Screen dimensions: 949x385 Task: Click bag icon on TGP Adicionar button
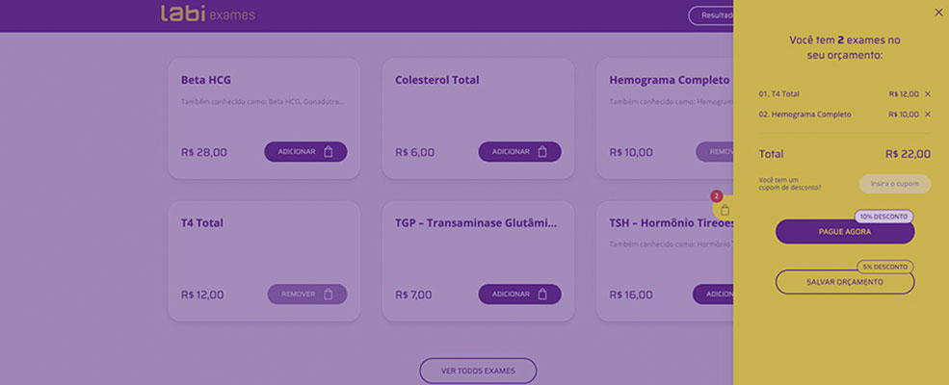tap(542, 295)
